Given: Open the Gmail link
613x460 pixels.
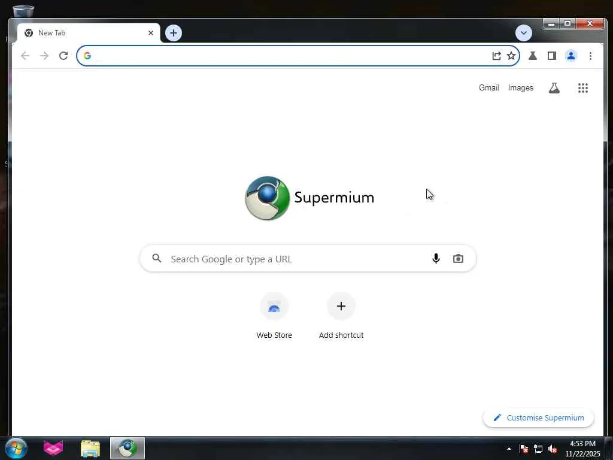Looking at the screenshot, I should (488, 87).
